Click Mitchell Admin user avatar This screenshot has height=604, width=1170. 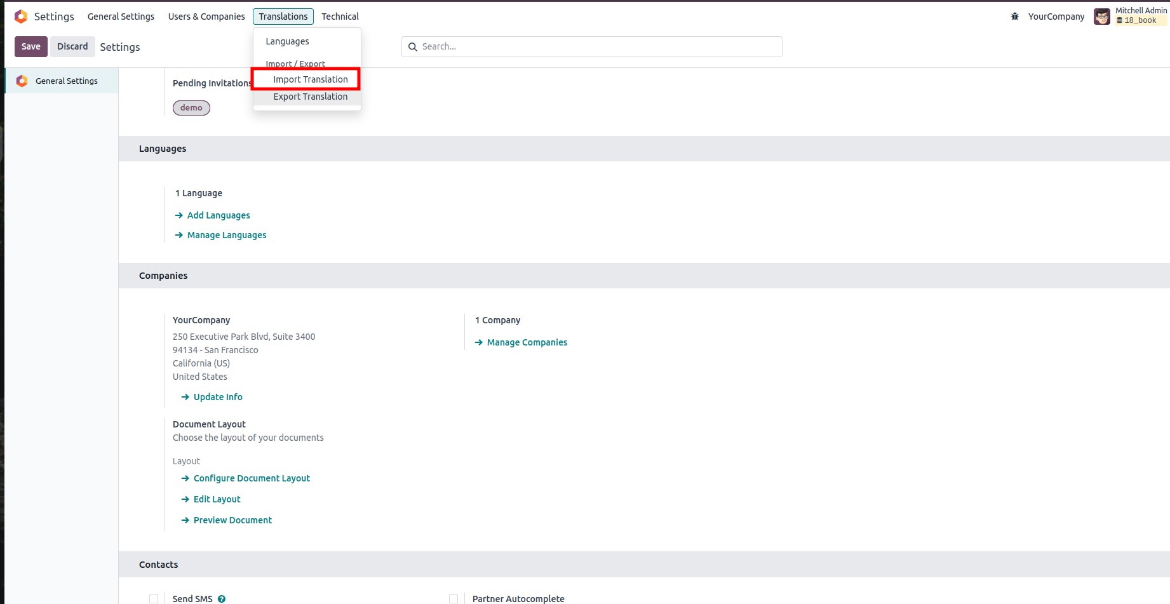[x=1102, y=17]
